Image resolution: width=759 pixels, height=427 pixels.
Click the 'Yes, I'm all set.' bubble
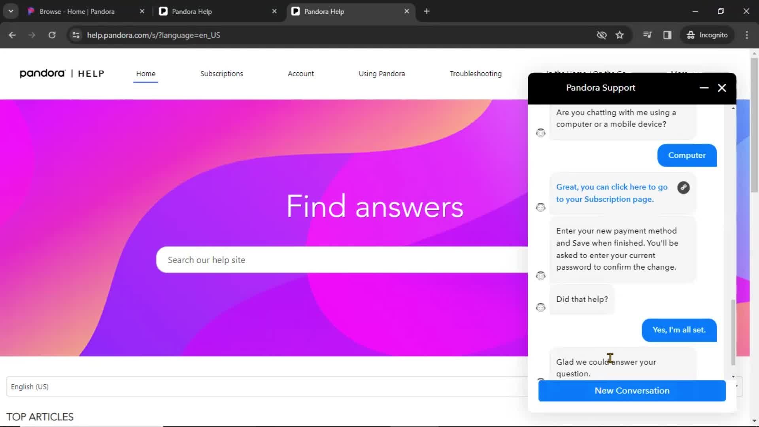pyautogui.click(x=679, y=330)
